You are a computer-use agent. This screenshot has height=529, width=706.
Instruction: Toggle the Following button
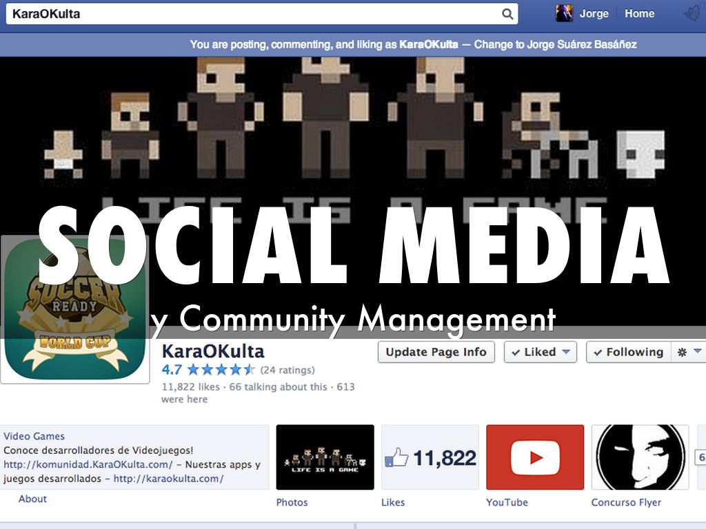[627, 352]
